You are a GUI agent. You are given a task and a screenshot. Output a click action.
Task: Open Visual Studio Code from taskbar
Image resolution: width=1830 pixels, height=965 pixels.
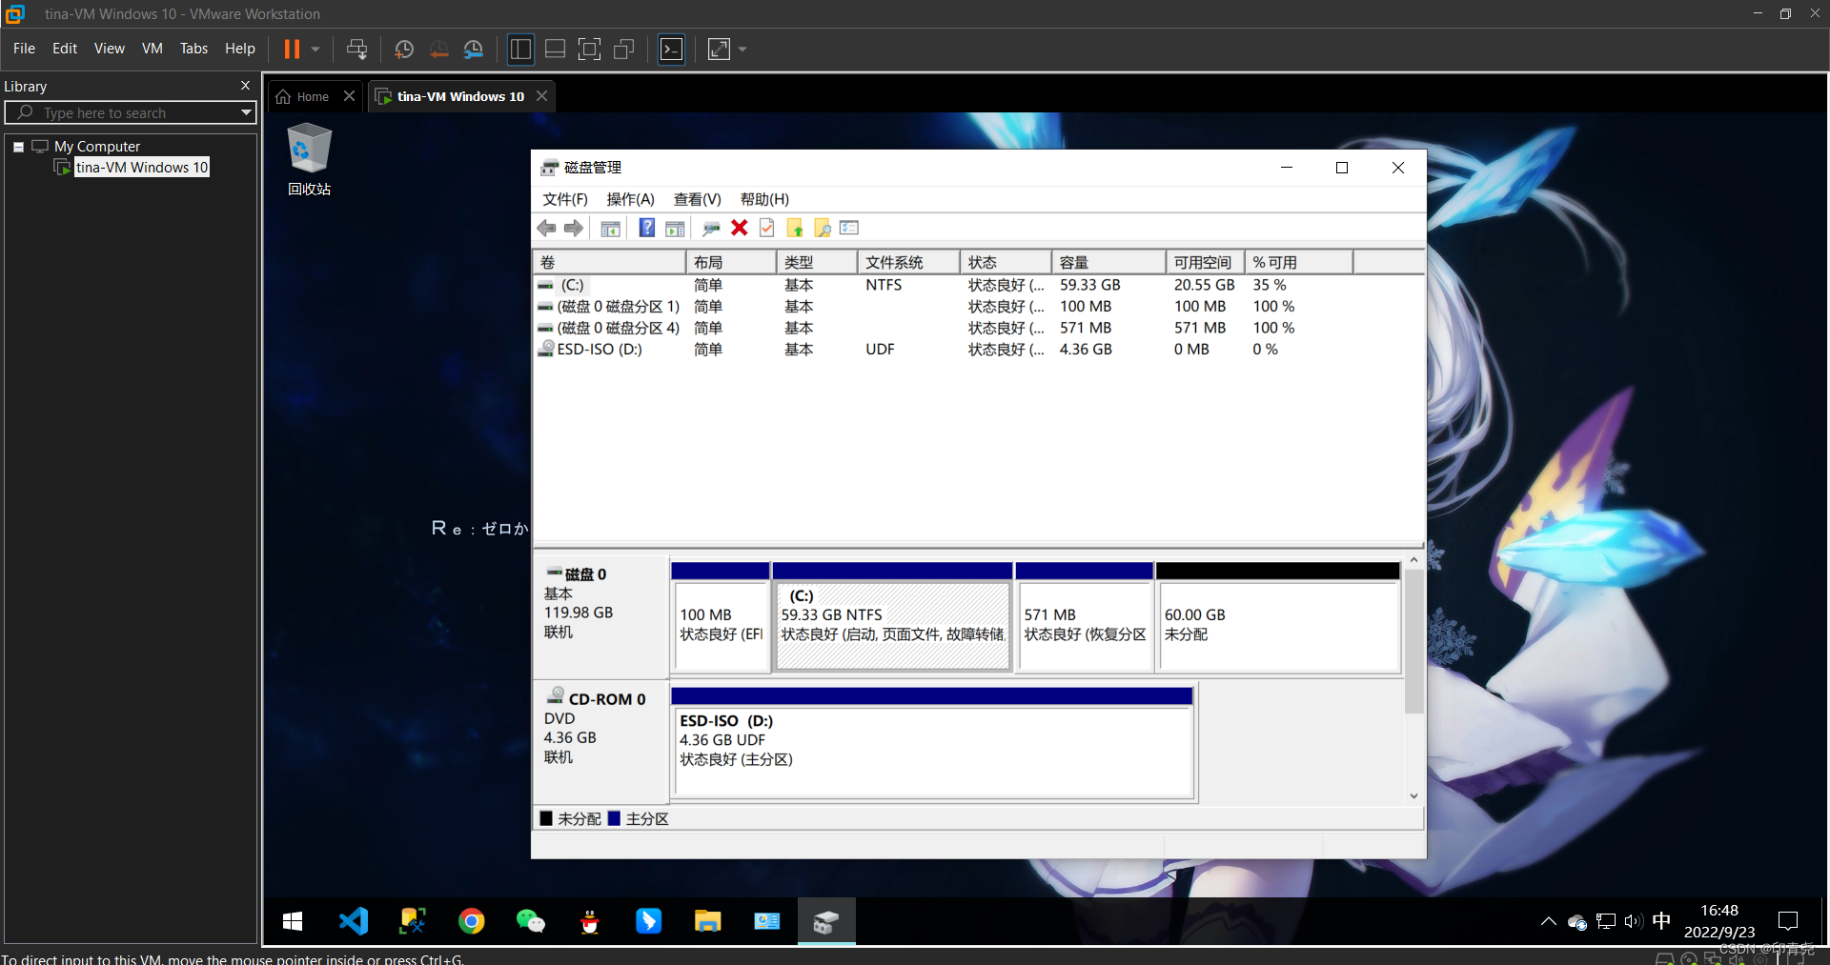353,921
